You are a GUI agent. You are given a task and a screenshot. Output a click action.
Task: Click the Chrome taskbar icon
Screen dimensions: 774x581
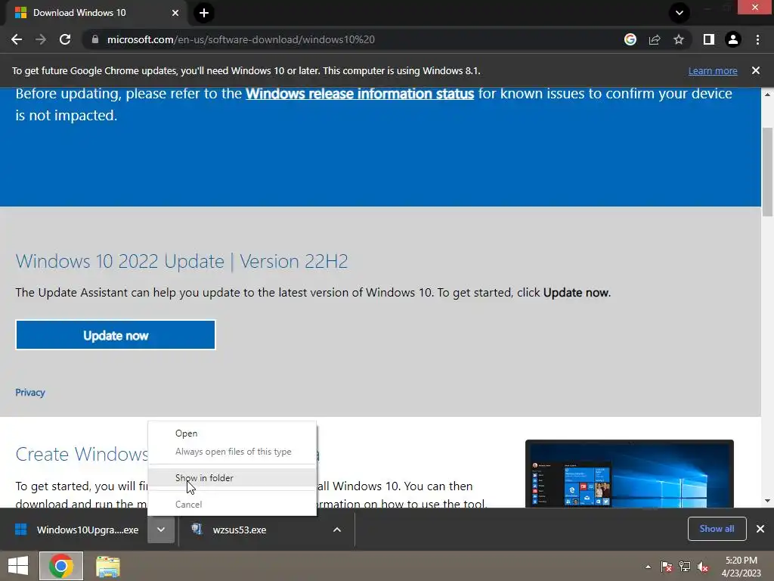tap(60, 566)
